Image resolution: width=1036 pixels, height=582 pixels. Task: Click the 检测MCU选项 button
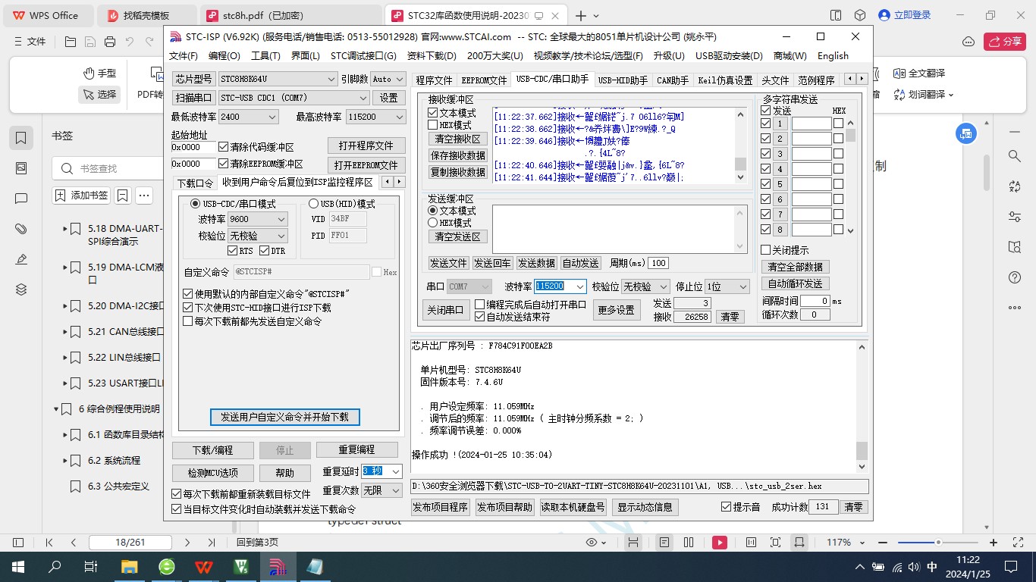212,472
